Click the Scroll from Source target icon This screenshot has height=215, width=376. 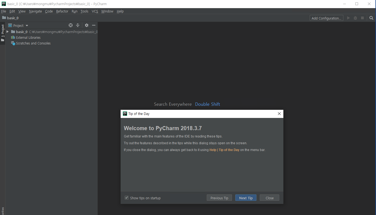[x=71, y=25]
